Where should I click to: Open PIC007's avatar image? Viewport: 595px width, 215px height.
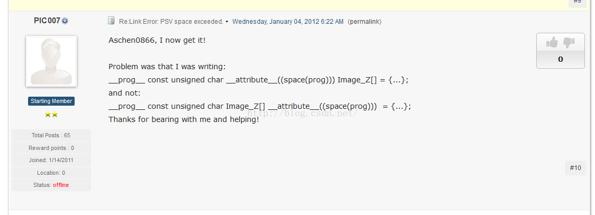[51, 61]
